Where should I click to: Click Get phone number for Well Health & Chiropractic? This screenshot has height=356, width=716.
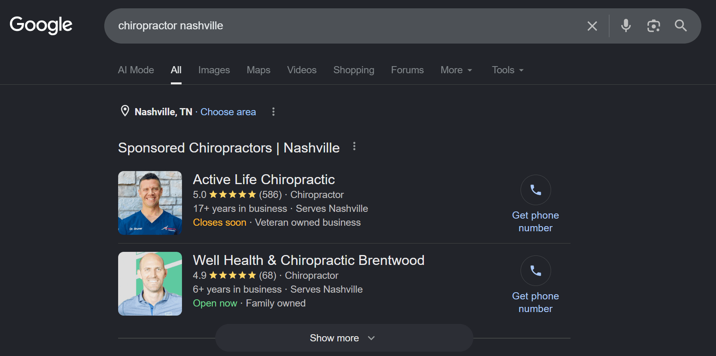point(536,303)
